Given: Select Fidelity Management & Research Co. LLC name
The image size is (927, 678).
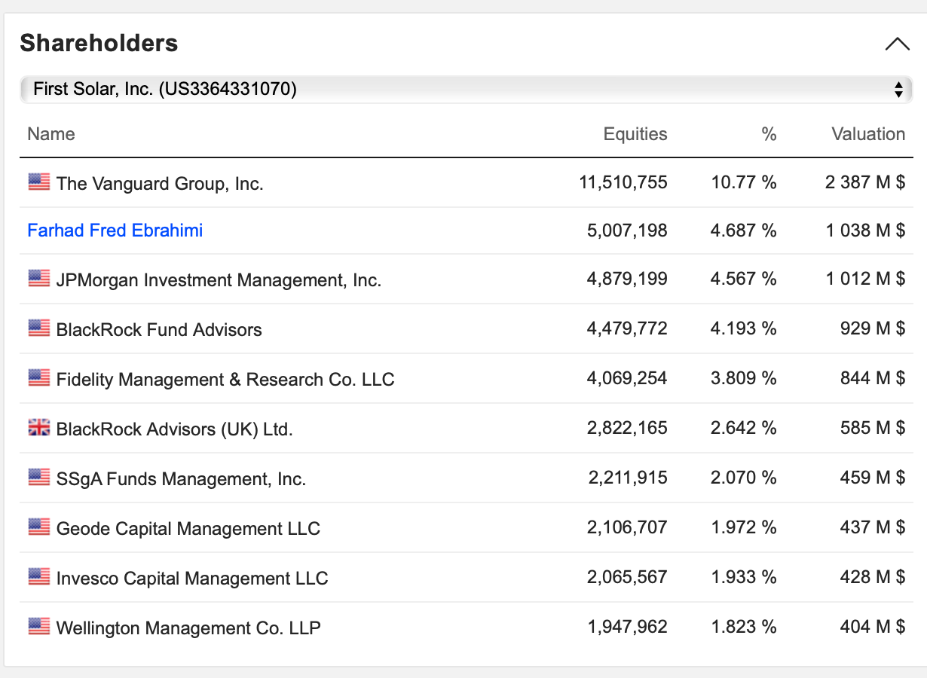Looking at the screenshot, I should pyautogui.click(x=225, y=379).
